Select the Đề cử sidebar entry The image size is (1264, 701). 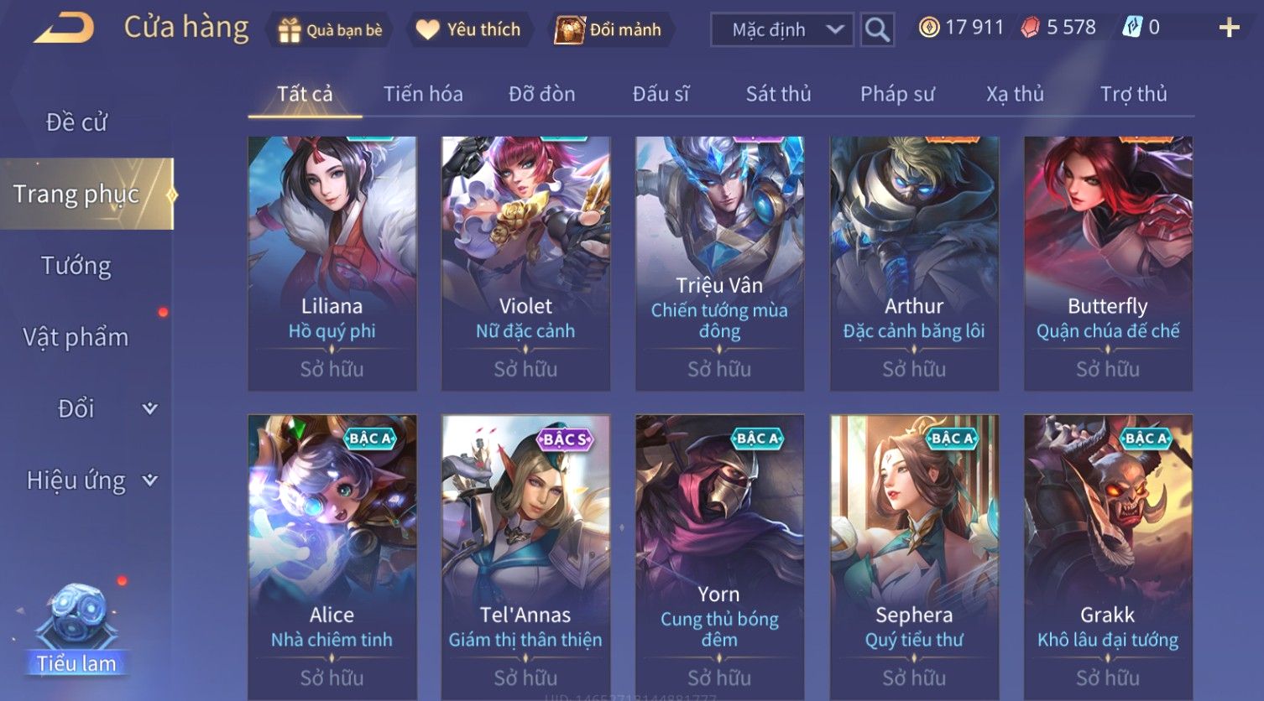click(76, 122)
